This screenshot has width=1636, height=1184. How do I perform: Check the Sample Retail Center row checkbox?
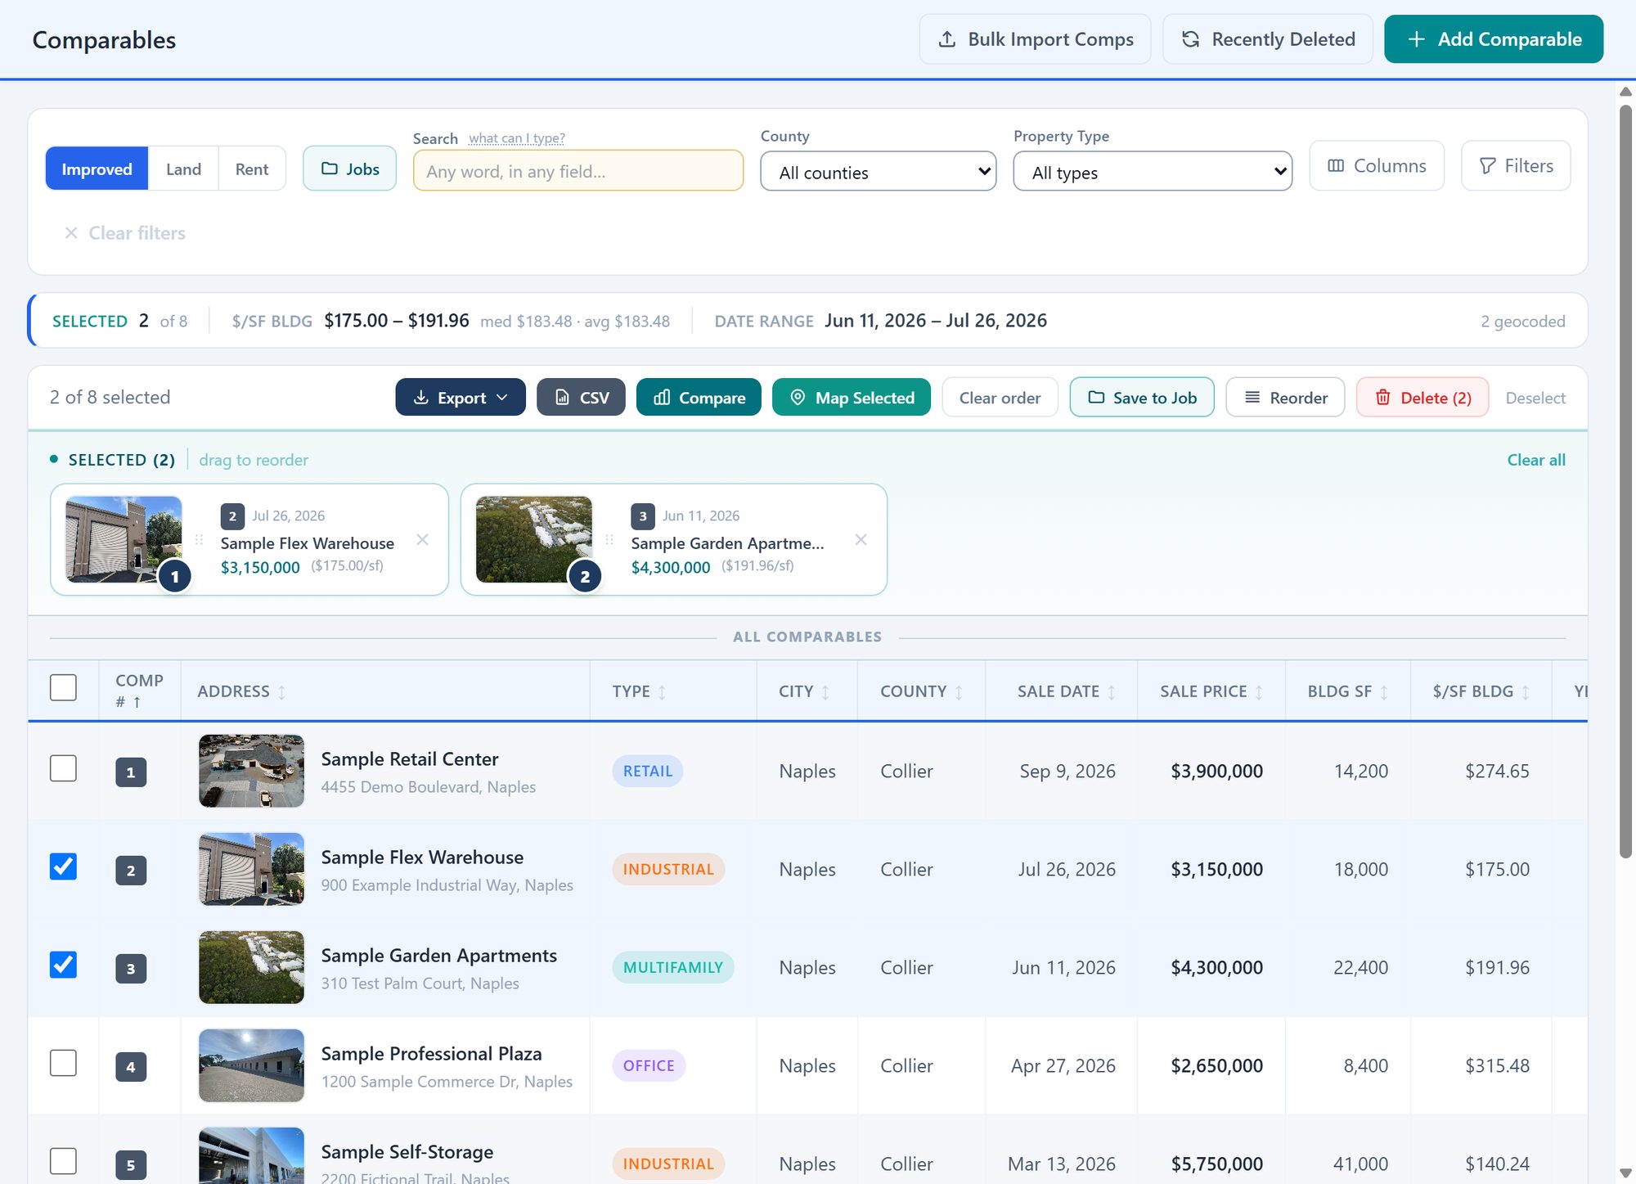[x=63, y=768]
